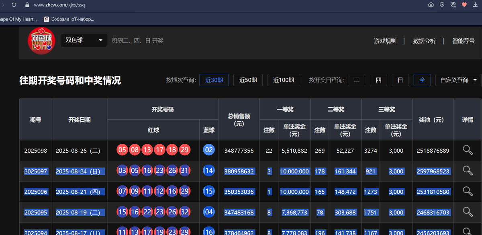Screen dimensions: 482x235
Task: Click second prize amount 52,227
Action: [345, 151]
